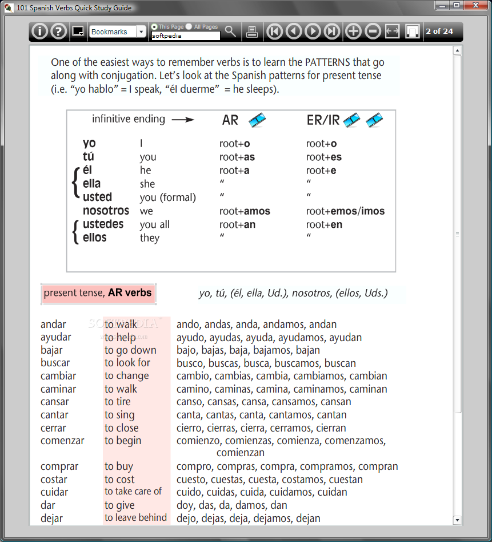Zoom out with the minus button
492x542 pixels.
pyautogui.click(x=373, y=31)
